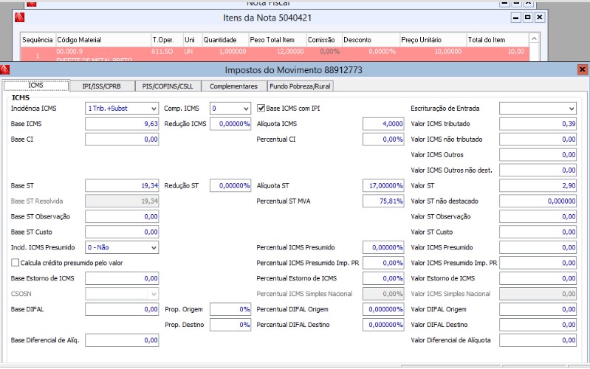This screenshot has height=369, width=590.
Task: Close the Impostos do Movimento window
Action: pos(582,69)
